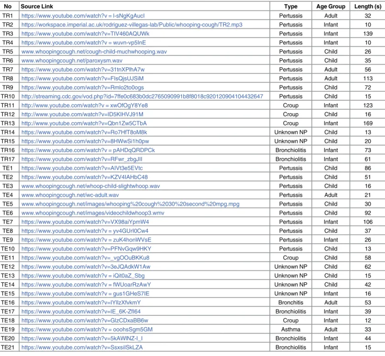Open the videochildwhoop3.wmv link

coord(93,213)
